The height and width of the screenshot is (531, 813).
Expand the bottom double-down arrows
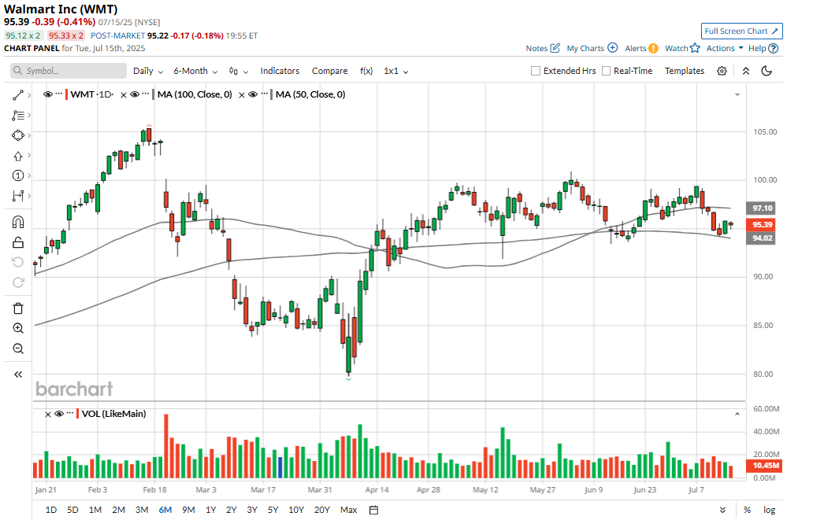(722, 510)
